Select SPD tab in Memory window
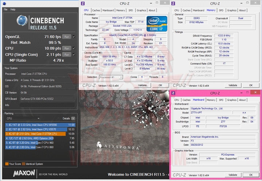 [x=221, y=10]
